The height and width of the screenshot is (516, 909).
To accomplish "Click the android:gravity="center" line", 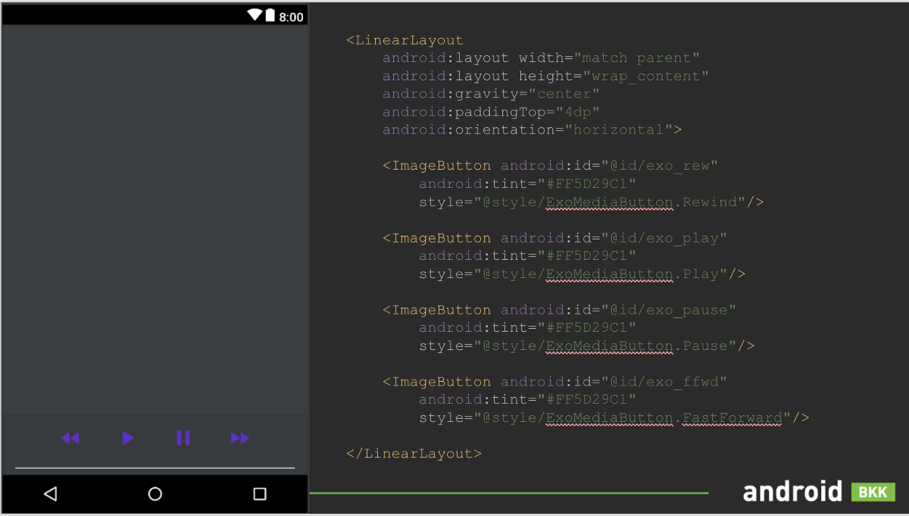I will pyautogui.click(x=491, y=94).
